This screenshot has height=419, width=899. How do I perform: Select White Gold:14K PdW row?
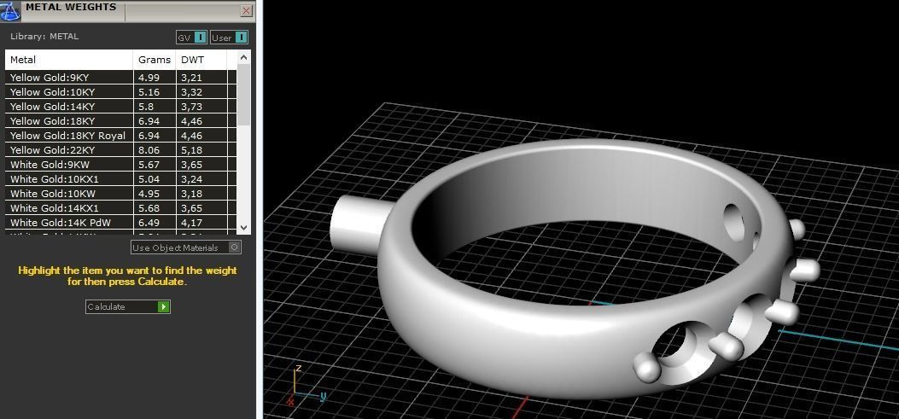point(120,223)
